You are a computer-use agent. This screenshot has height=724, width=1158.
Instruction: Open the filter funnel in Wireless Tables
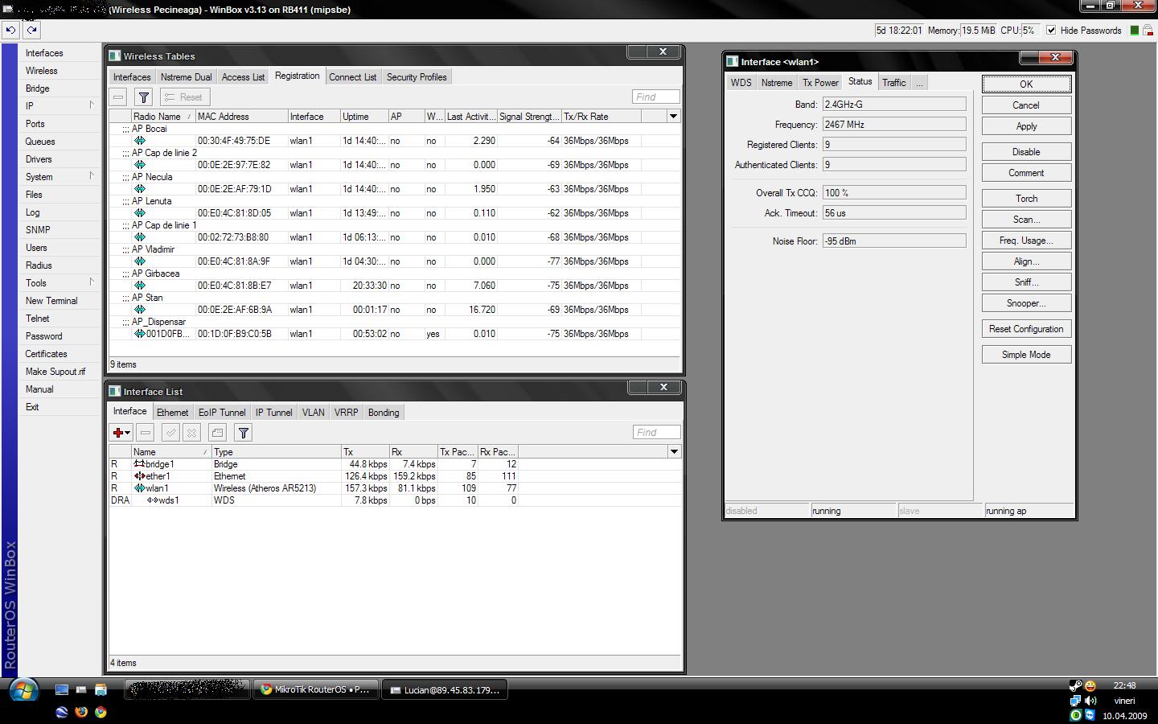click(x=143, y=97)
